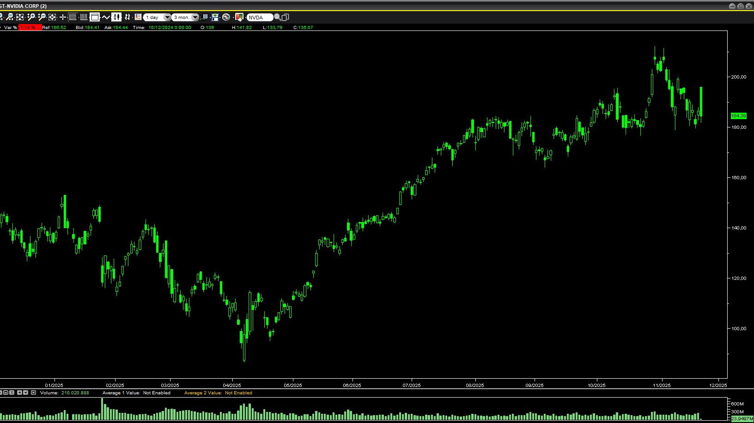Switch to the line chart type
754x423 pixels.
[x=106, y=17]
